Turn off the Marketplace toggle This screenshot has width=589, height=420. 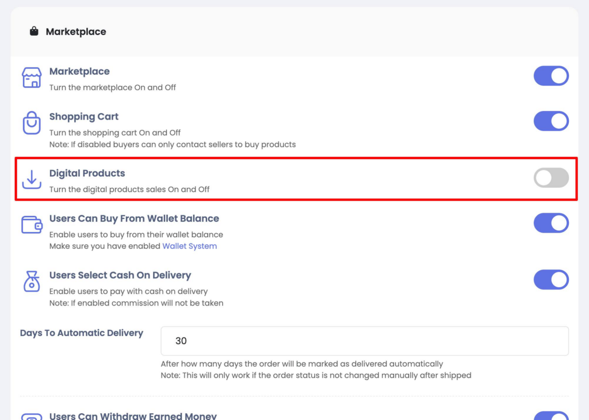pyautogui.click(x=551, y=76)
